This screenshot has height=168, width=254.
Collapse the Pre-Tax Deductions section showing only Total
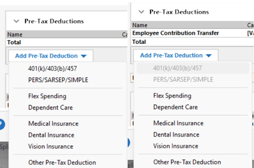click(x=16, y=21)
